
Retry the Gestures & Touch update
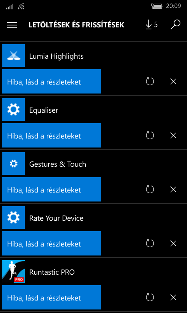click(x=150, y=189)
